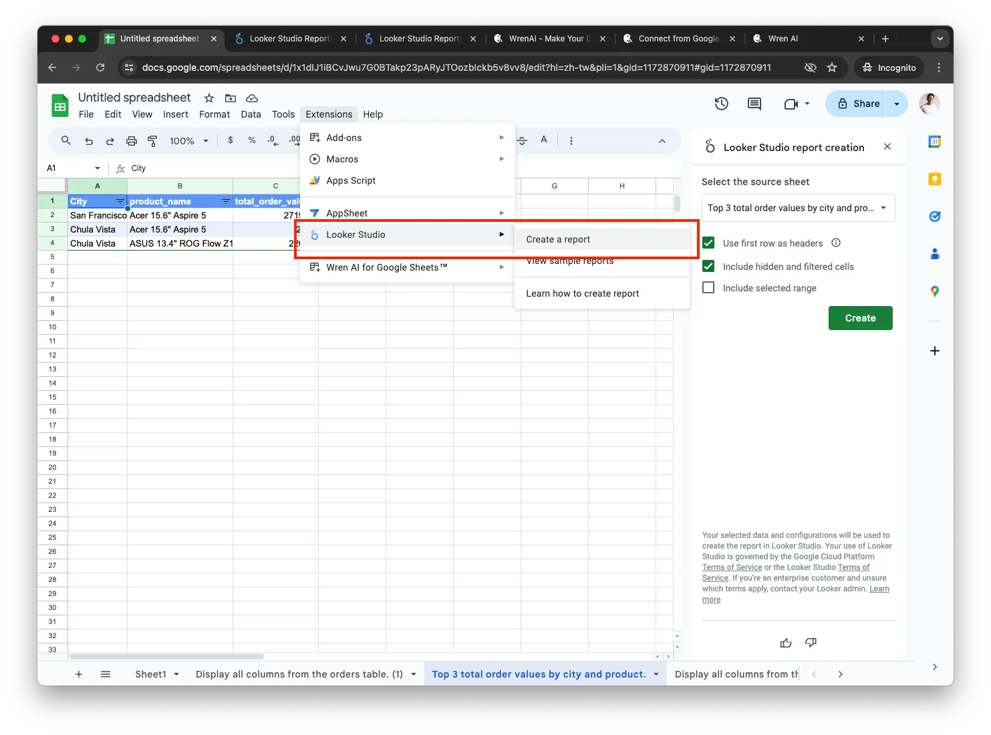Hide the side panel chevron

click(x=935, y=667)
